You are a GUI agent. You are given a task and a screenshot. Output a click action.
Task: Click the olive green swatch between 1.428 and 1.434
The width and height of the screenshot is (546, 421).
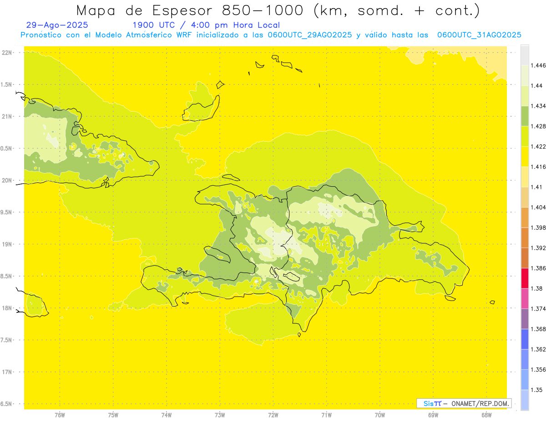[525, 115]
